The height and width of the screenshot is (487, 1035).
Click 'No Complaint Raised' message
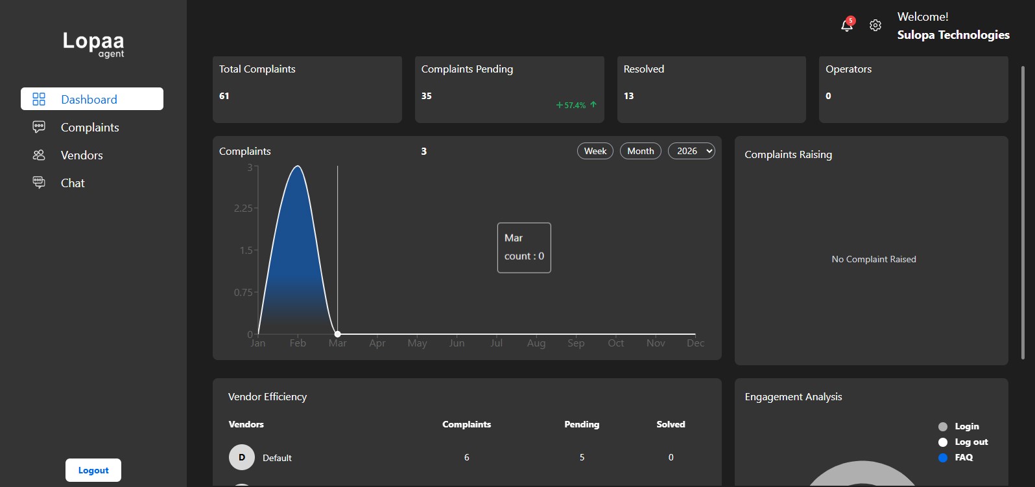[x=874, y=259]
